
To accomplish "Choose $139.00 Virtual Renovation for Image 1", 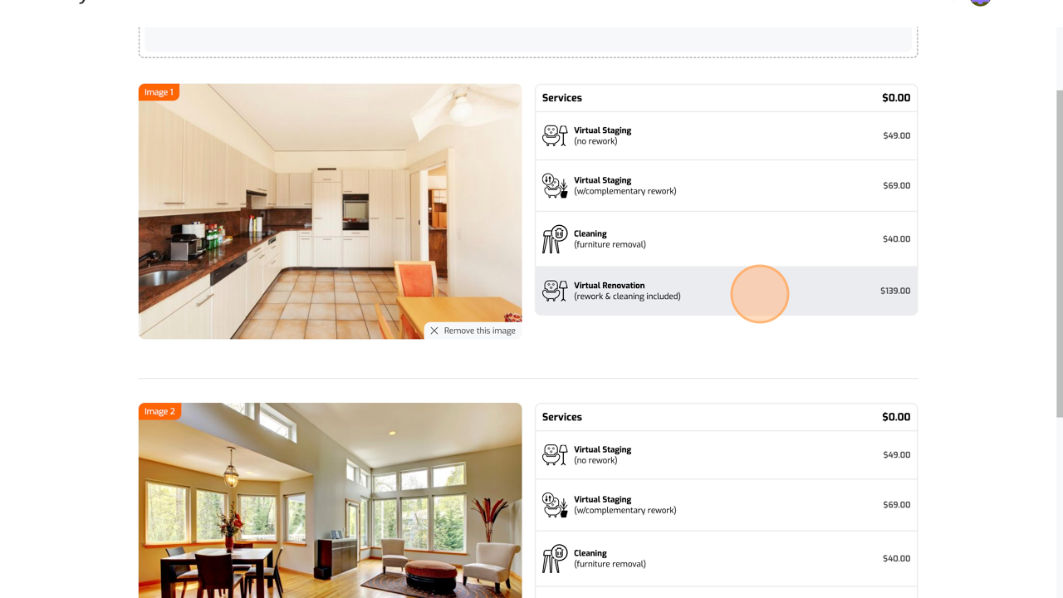I will (x=727, y=291).
